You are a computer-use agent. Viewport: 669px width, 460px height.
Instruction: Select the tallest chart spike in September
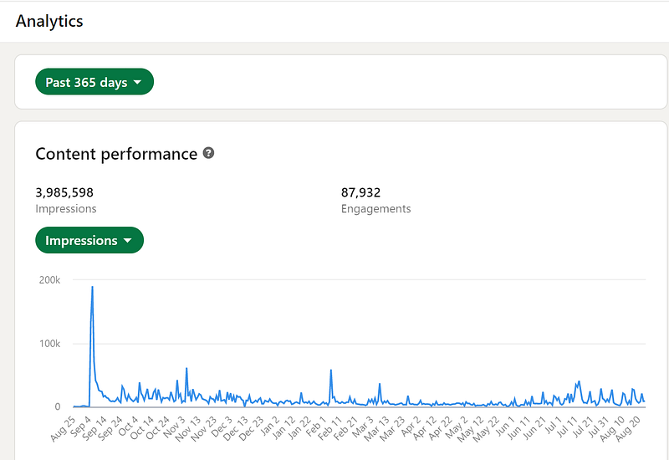[x=92, y=288]
